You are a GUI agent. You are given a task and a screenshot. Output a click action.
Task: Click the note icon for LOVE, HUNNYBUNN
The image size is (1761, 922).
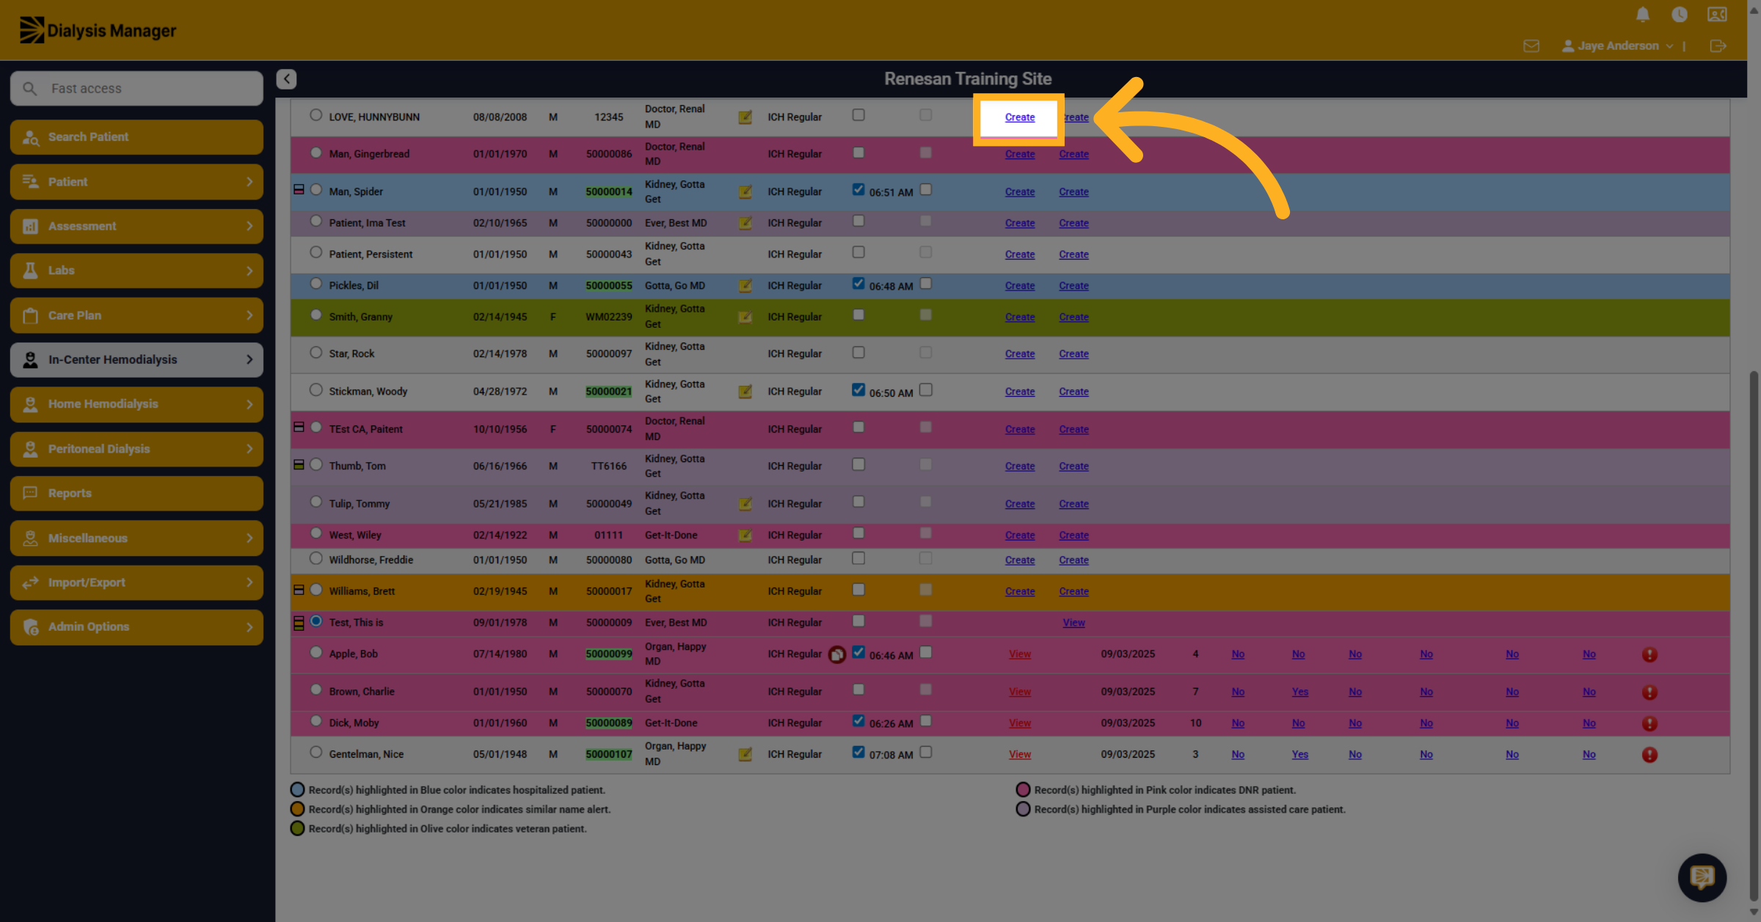pyautogui.click(x=745, y=117)
